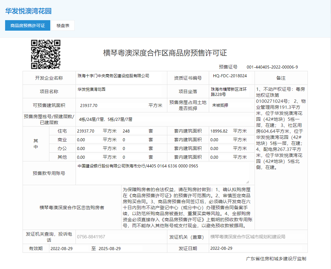Click the validity start date 2022-08-29

pyautogui.click(x=62, y=249)
